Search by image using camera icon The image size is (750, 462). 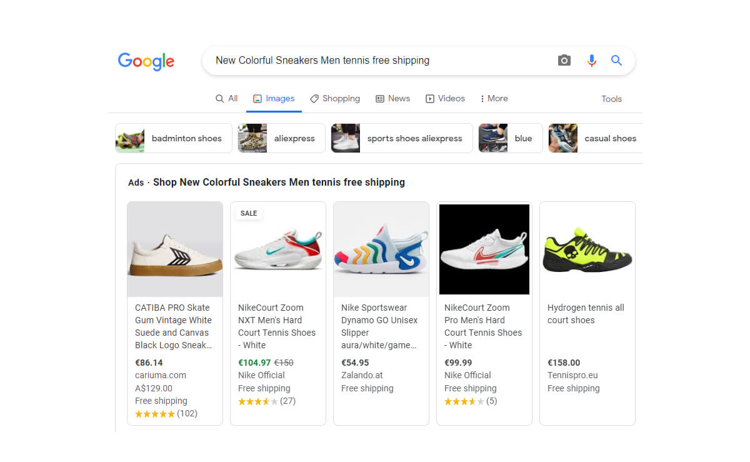coord(564,61)
